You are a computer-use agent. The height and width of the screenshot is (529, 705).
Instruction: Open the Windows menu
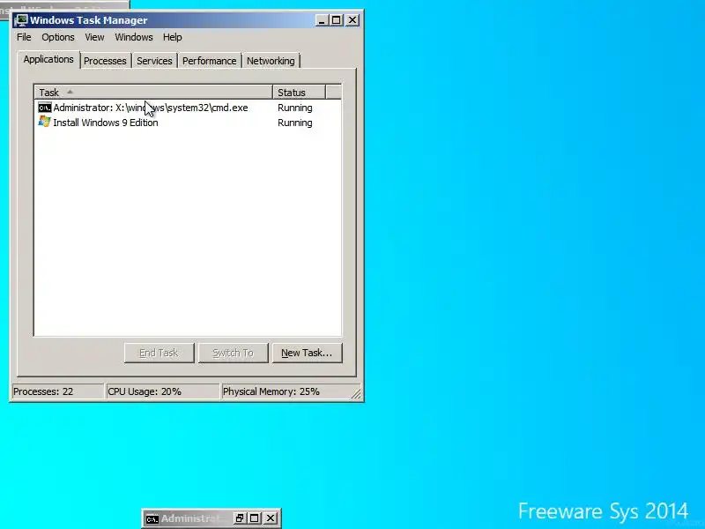(134, 37)
